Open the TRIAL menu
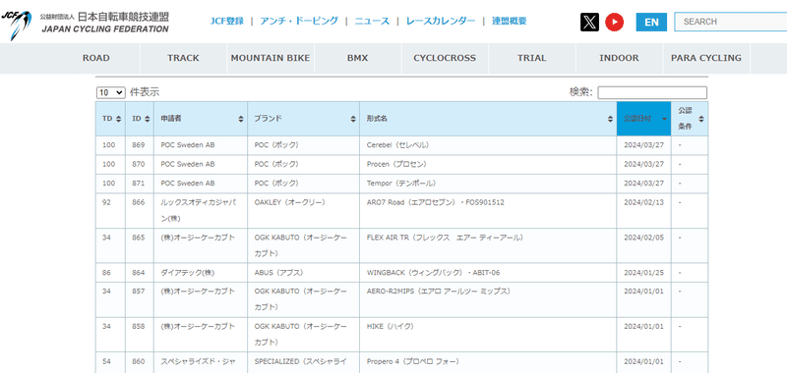Viewport: 787px width, 373px height. (x=532, y=58)
